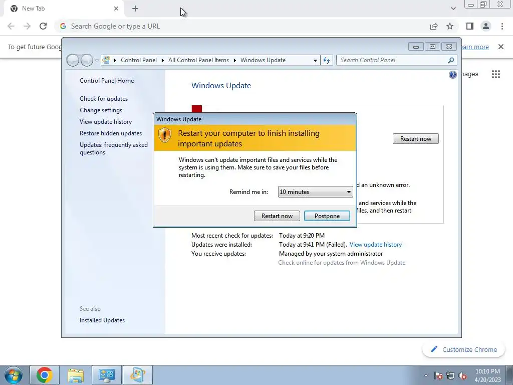The image size is (513, 385).
Task: Click View update history link next to Failed
Action: click(376, 245)
